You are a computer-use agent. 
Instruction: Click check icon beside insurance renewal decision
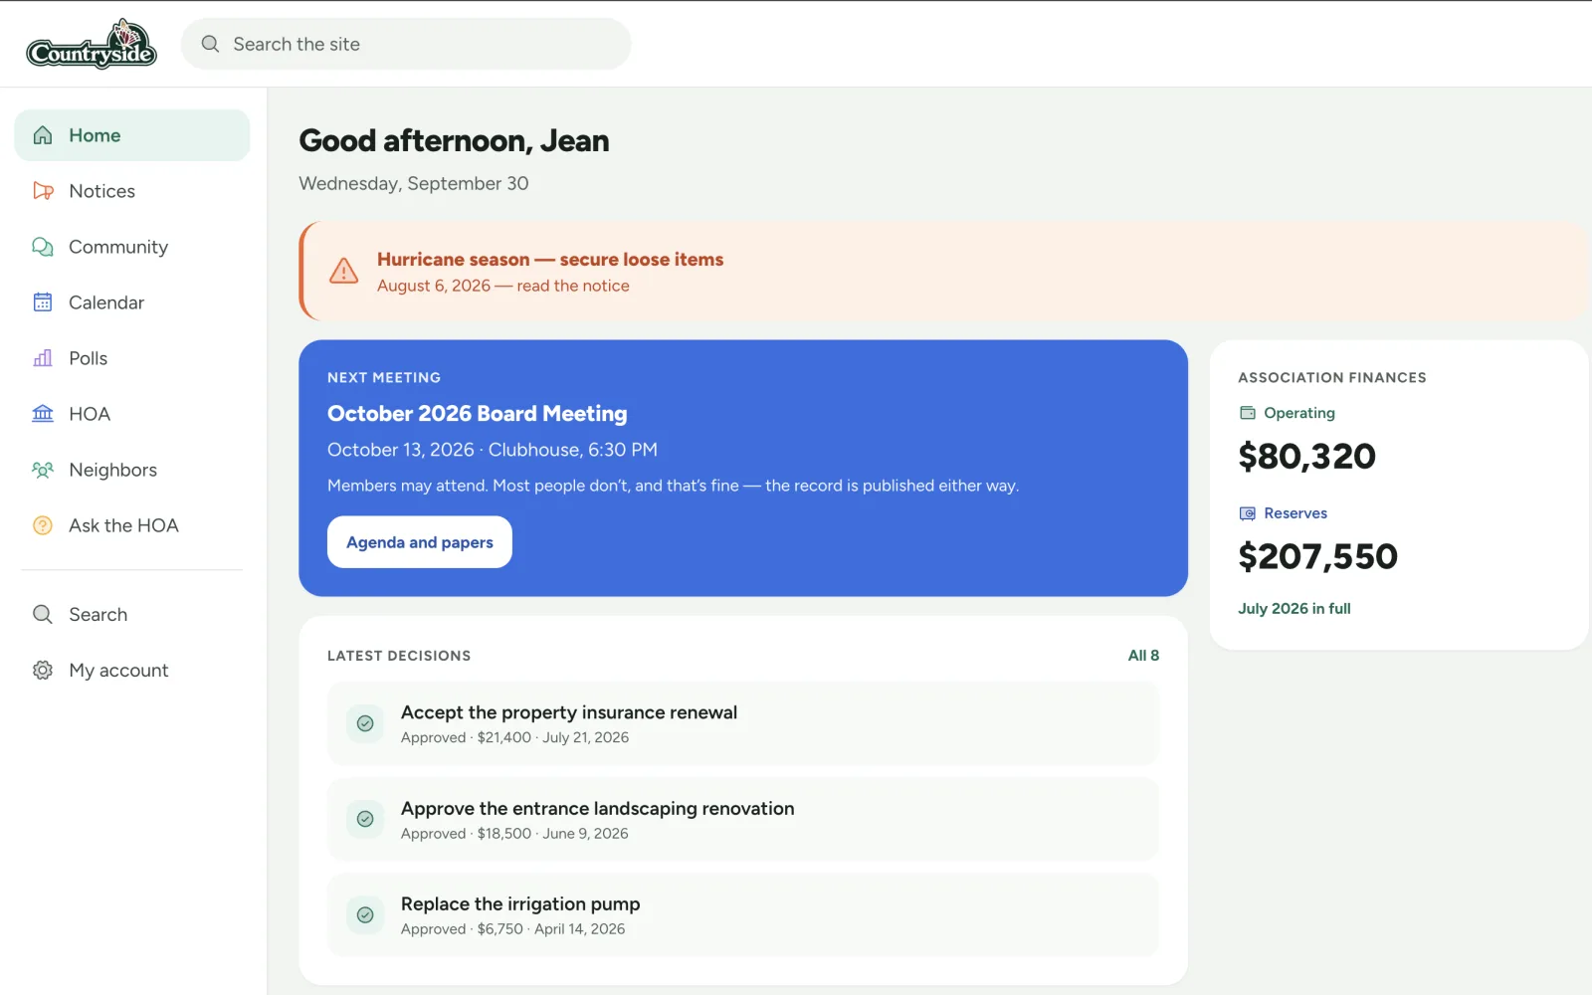click(x=365, y=723)
